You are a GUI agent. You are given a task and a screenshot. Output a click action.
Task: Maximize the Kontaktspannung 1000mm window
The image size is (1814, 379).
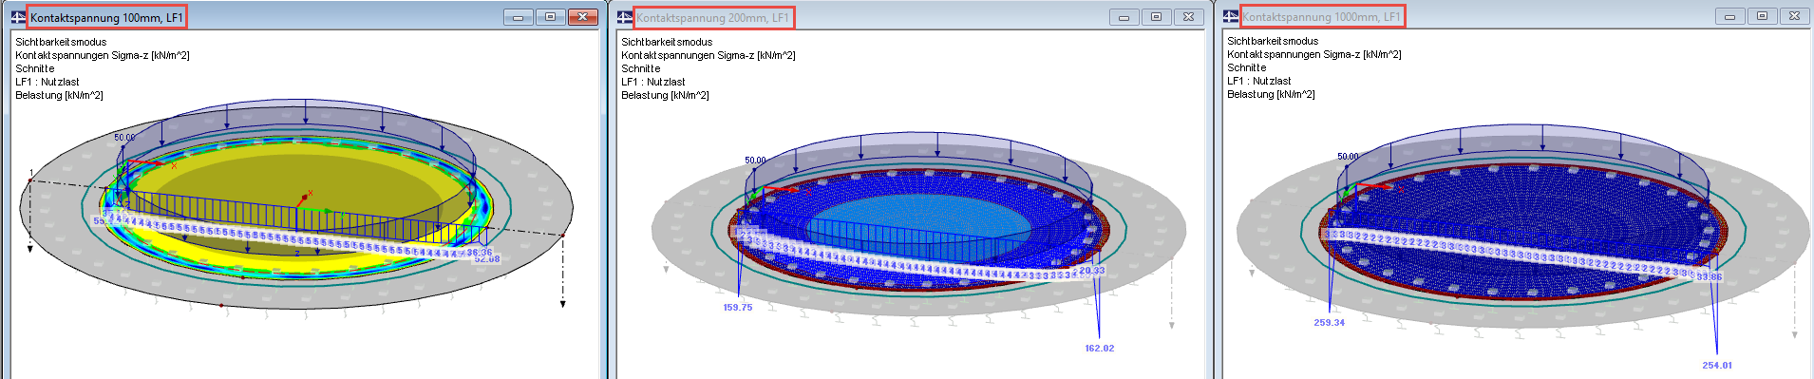coord(1762,16)
